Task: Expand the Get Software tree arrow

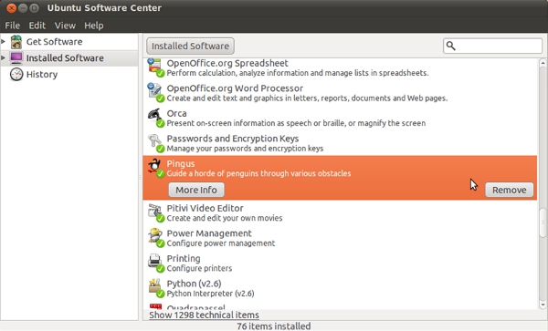Action: coord(3,42)
